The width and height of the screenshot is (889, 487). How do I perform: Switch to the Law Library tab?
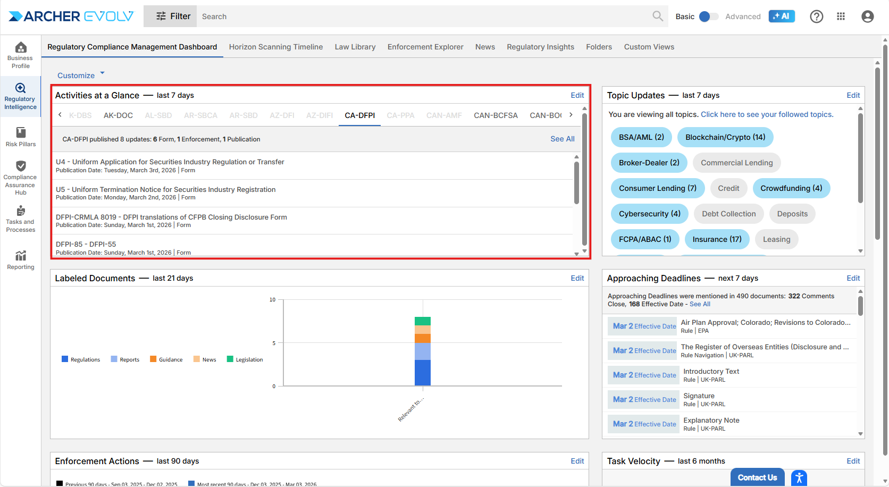click(x=355, y=47)
